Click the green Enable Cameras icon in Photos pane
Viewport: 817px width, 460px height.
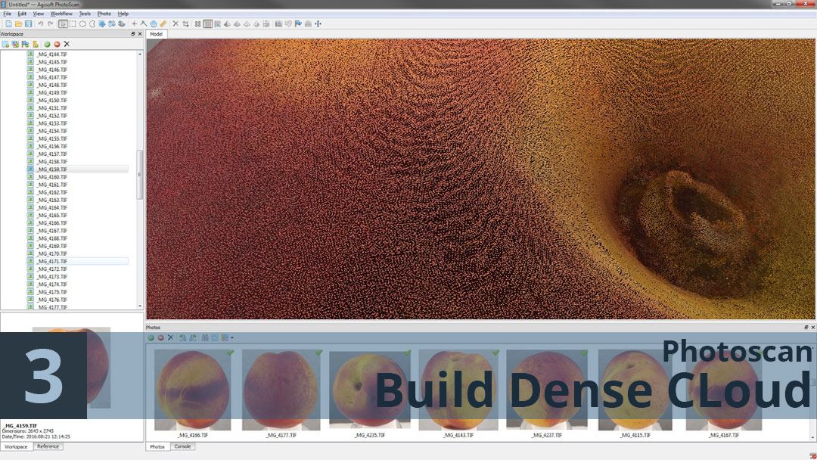click(151, 337)
